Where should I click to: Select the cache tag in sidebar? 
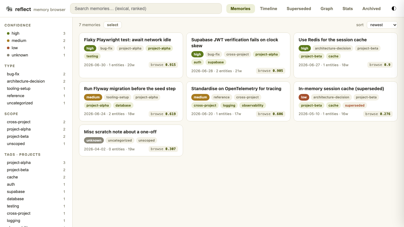coord(36,177)
